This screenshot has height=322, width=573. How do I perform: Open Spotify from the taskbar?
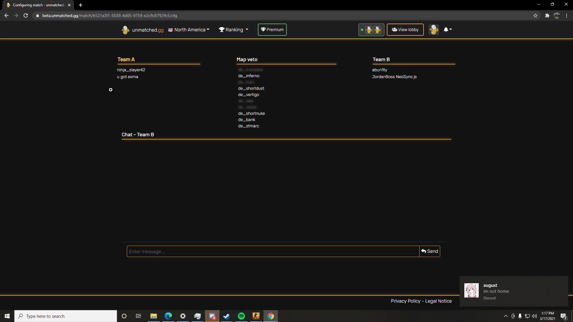pyautogui.click(x=241, y=316)
